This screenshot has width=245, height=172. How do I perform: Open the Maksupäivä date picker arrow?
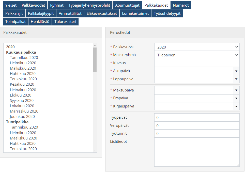(236, 90)
